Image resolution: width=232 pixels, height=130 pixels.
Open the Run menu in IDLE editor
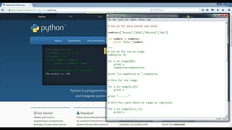coord(127,19)
